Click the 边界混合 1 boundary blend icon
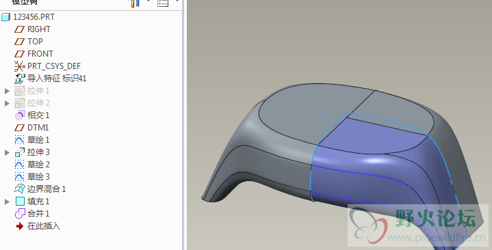The height and width of the screenshot is (250, 492). pyautogui.click(x=19, y=189)
